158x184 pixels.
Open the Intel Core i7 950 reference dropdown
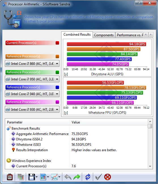pyautogui.click(x=32, y=79)
